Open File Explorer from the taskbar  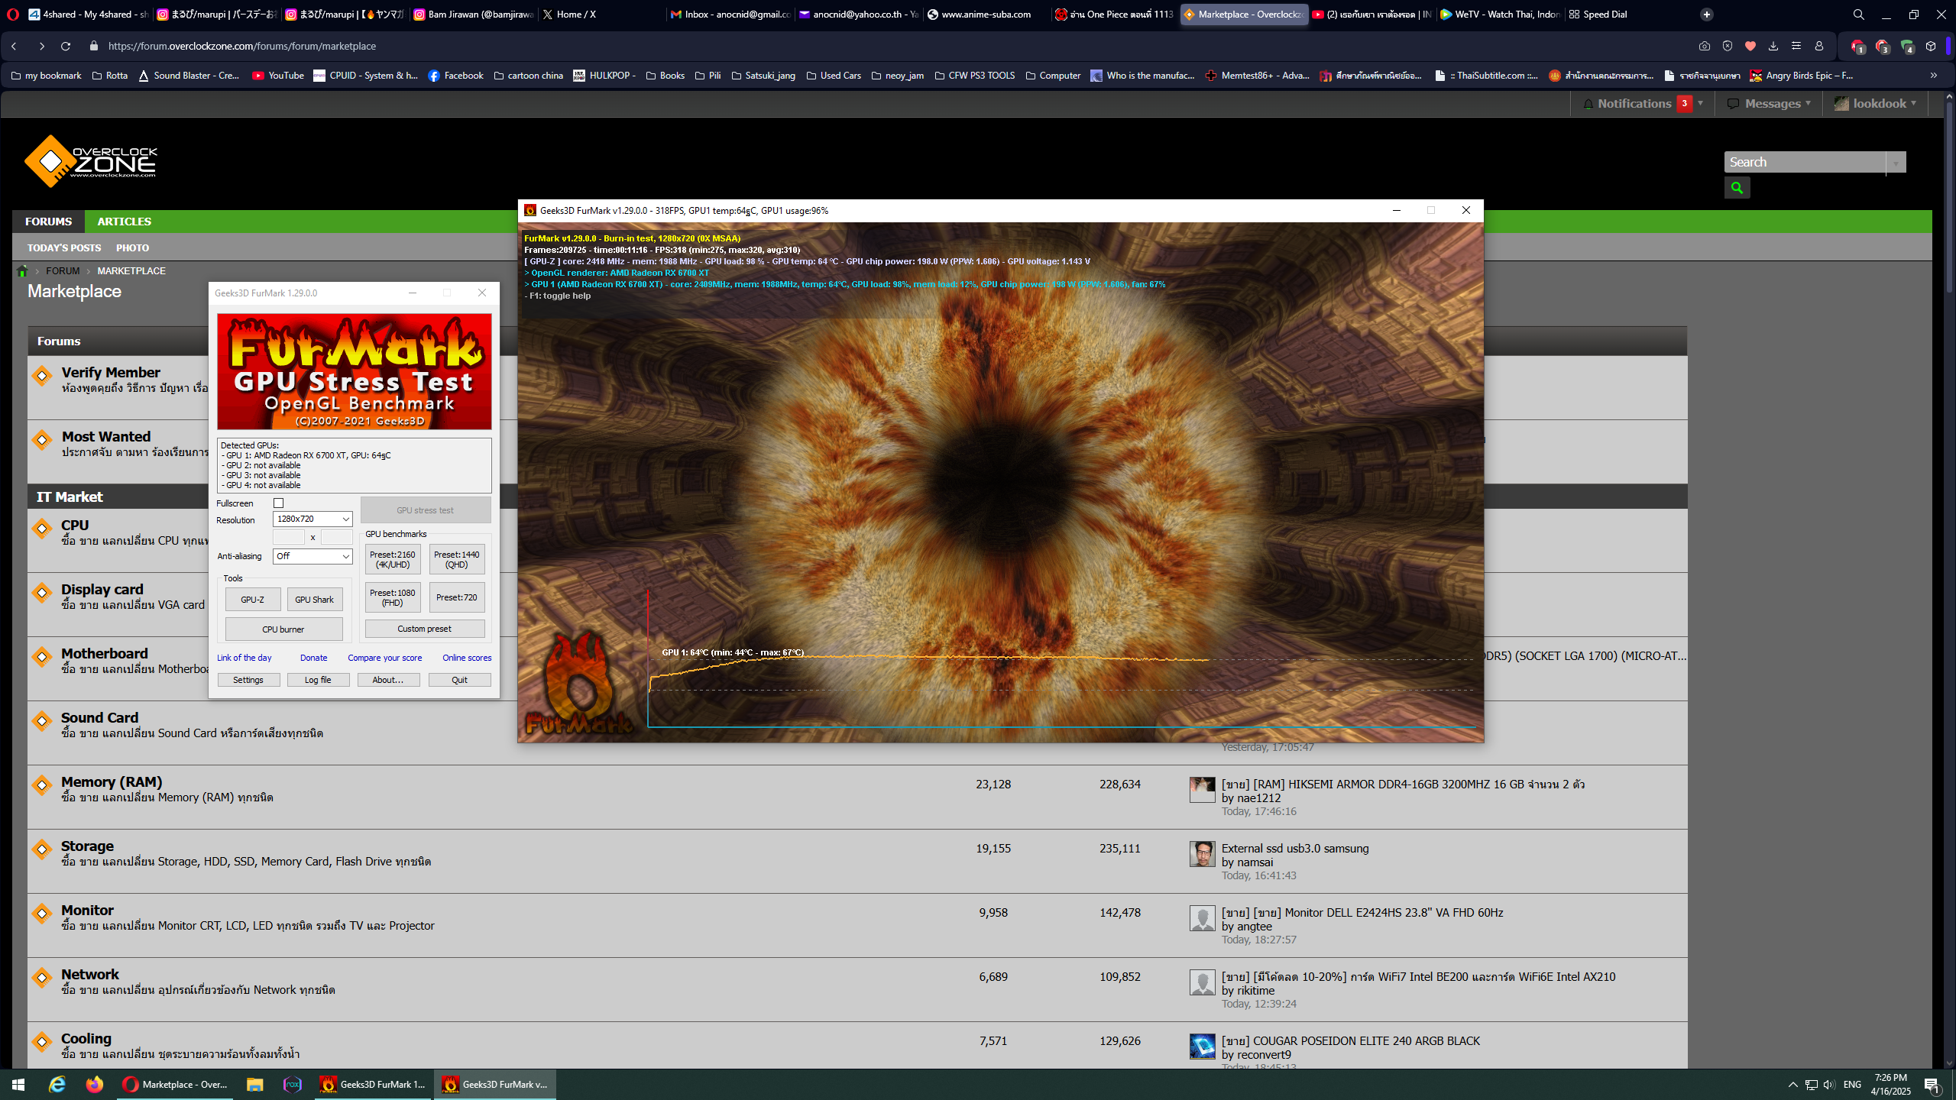point(254,1085)
